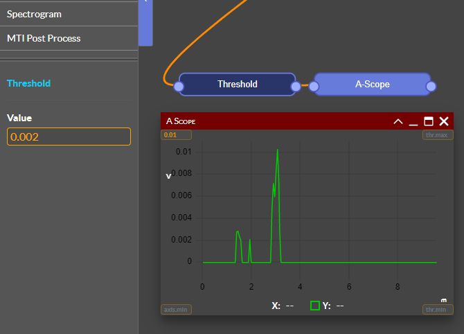Collapse the A Scope window with the chevron
464x334 pixels.
click(398, 121)
